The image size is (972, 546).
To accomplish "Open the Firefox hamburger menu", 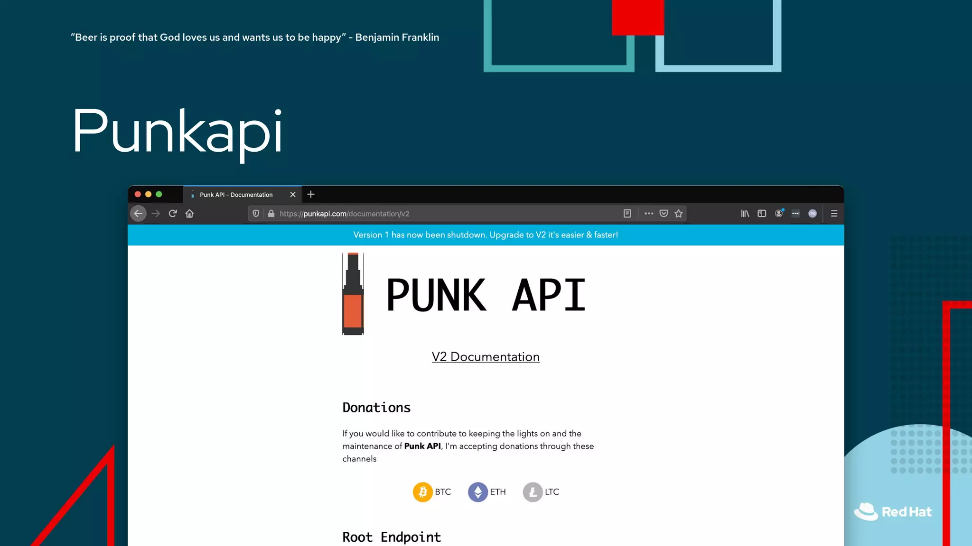I will (834, 214).
